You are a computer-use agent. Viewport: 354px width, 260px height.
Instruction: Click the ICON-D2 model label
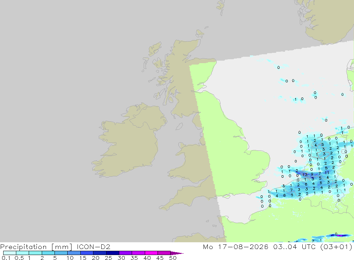93,247
